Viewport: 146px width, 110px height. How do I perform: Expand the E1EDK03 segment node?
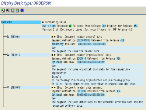(x=8, y=87)
